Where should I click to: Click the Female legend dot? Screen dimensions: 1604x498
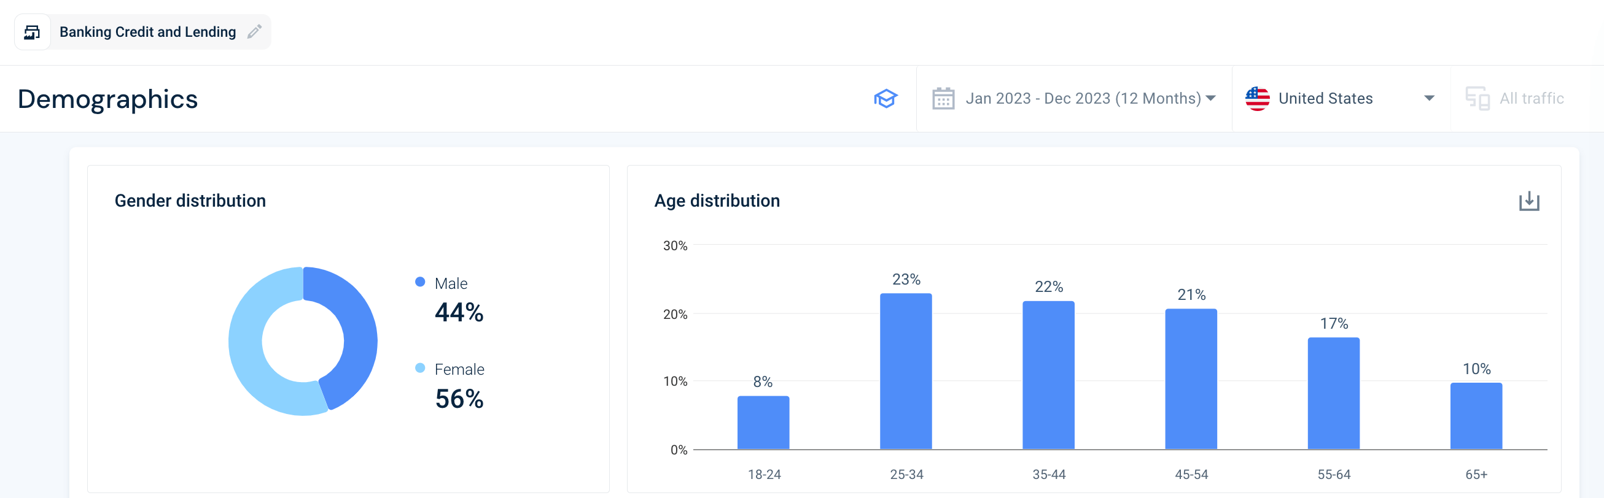420,368
